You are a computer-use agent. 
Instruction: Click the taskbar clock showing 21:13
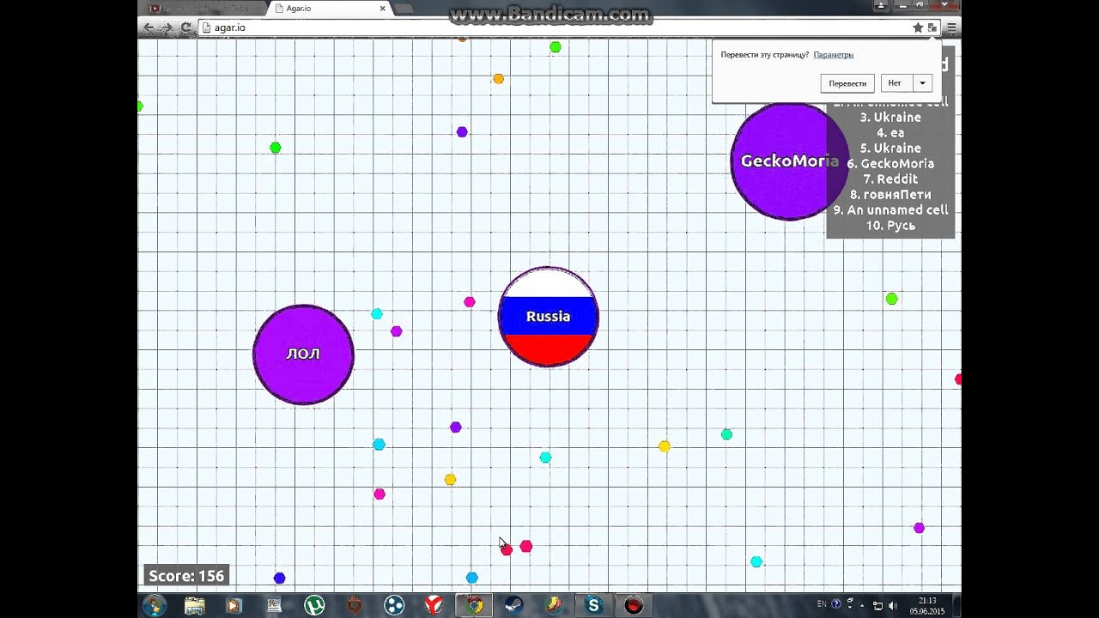tap(927, 605)
